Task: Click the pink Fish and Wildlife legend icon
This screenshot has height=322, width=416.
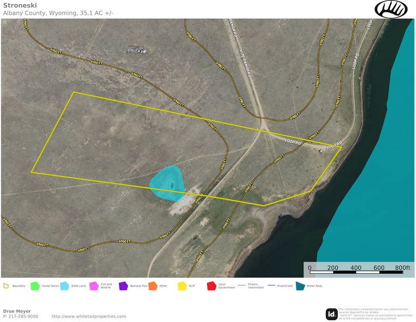Action: (94, 285)
